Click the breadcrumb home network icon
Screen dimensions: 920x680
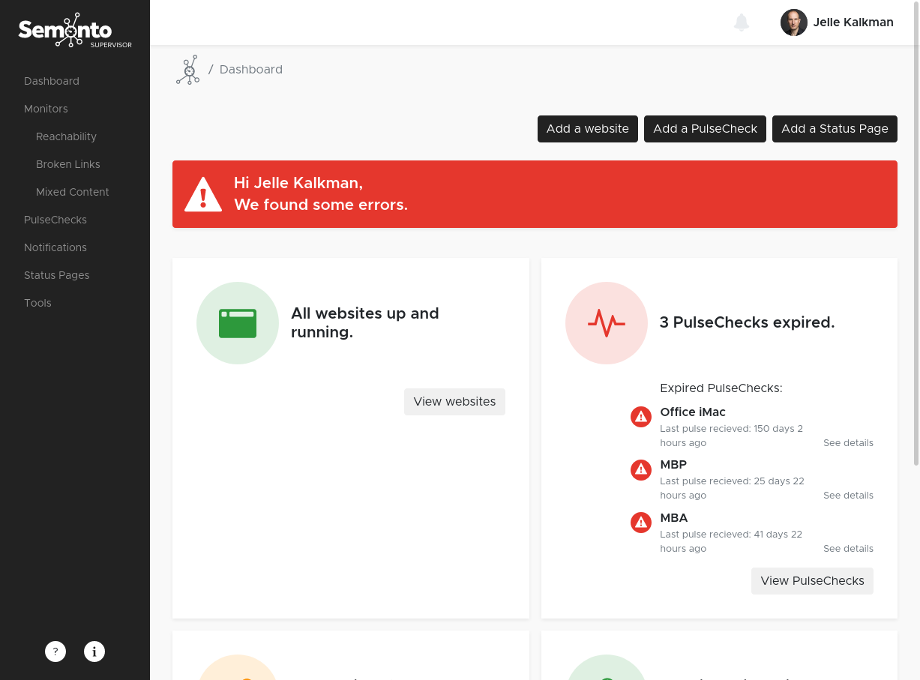[x=187, y=70]
